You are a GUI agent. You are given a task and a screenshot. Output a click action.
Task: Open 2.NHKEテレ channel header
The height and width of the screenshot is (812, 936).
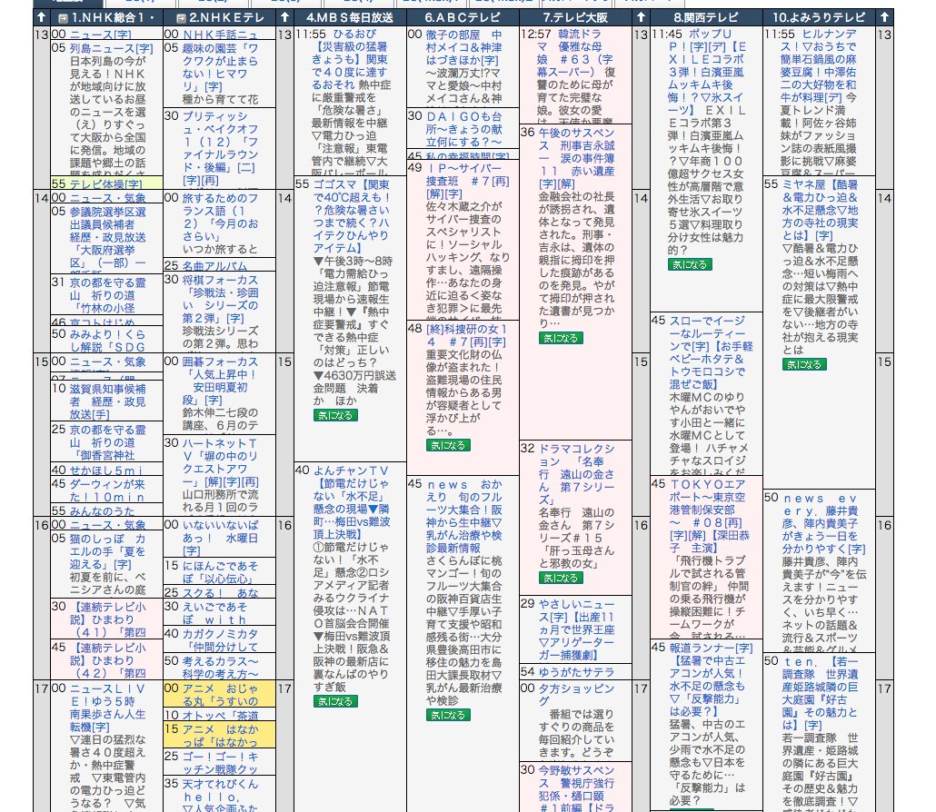point(227,17)
